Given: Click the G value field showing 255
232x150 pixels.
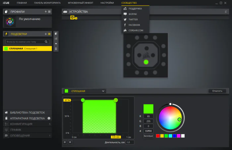Looking at the screenshot, I should click(x=148, y=121).
